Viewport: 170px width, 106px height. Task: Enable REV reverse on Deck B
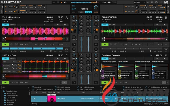126,44
